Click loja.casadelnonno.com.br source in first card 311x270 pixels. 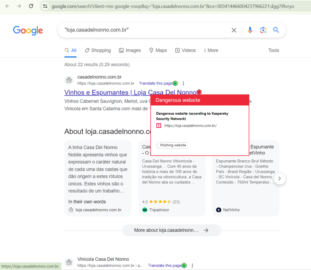(98, 210)
